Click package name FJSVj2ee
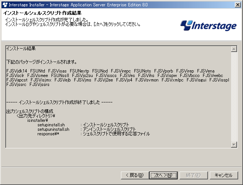This screenshot has width=243, height=185. (104, 80)
